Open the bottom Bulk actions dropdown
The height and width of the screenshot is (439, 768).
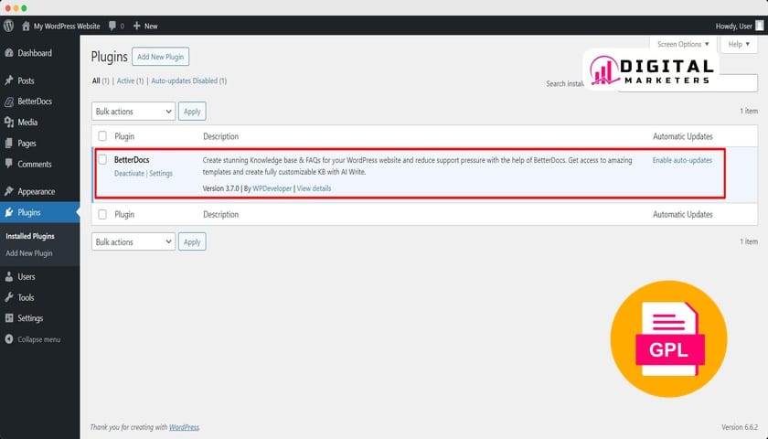133,242
